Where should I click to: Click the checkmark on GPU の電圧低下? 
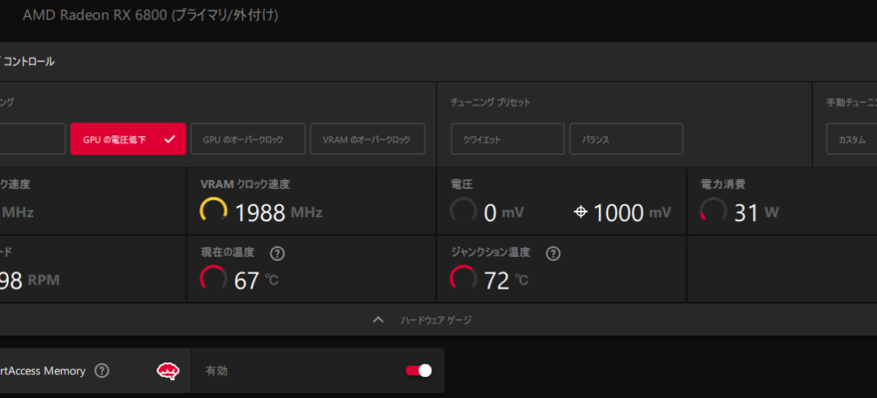click(x=170, y=139)
